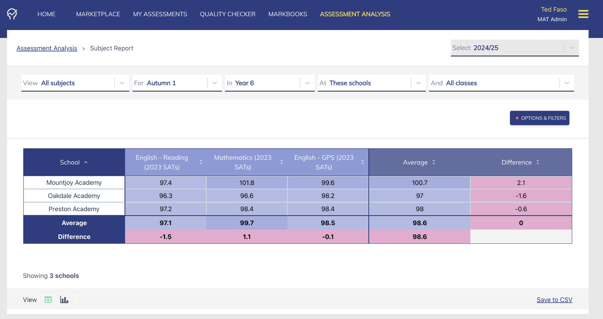Click the app logo in the navbar

(x=11, y=14)
